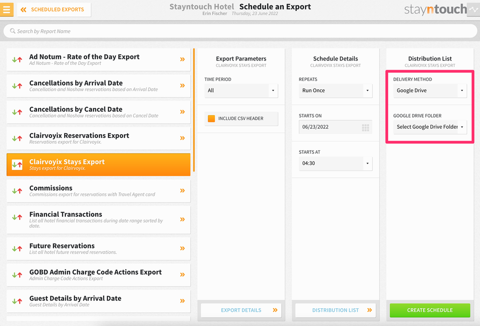
Task: Open chevron for Clairvoyix Reservations Export
Action: click(183, 138)
